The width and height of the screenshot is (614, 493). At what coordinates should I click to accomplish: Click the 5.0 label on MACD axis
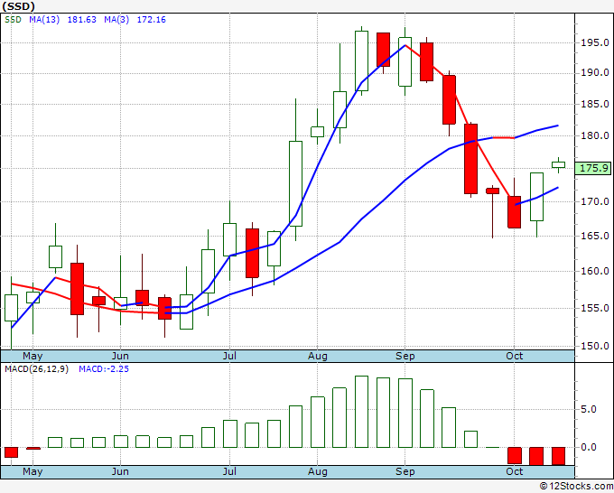pyautogui.click(x=589, y=410)
